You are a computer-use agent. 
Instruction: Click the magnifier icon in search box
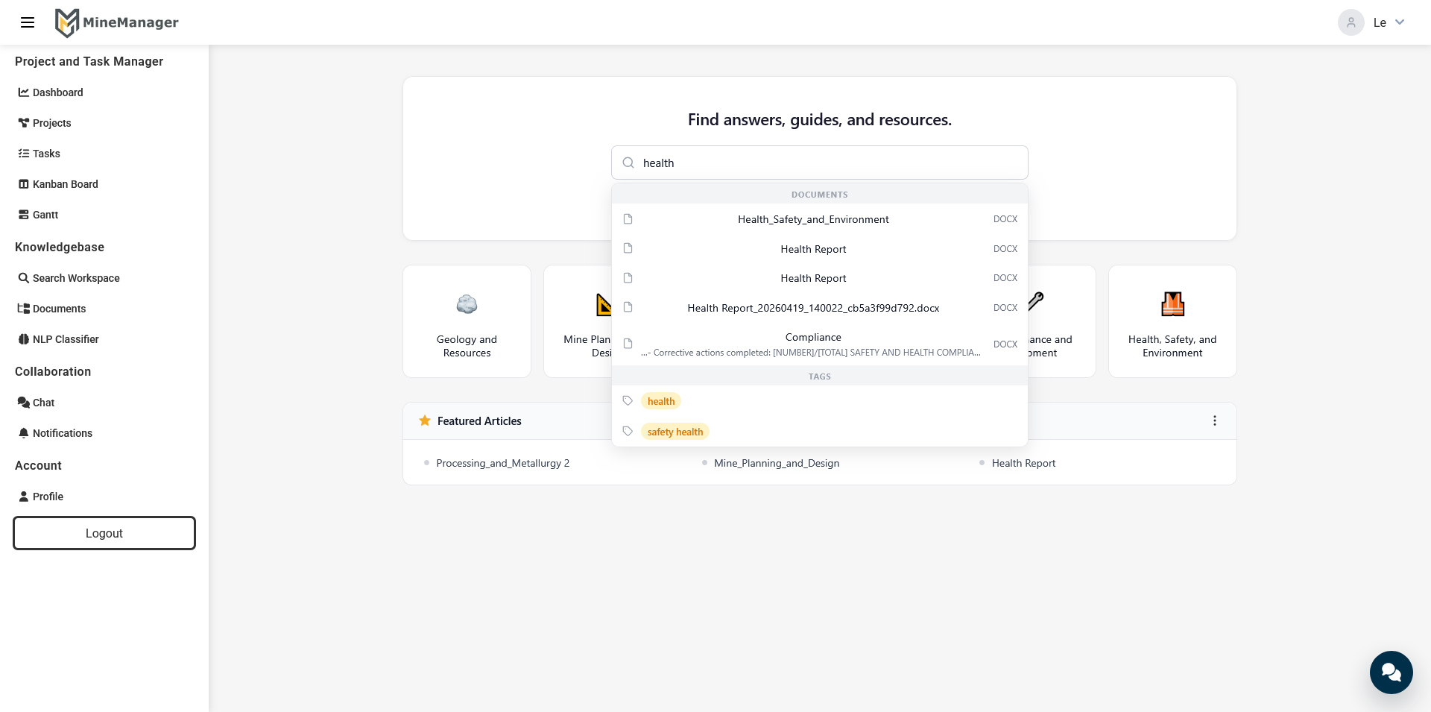click(628, 163)
